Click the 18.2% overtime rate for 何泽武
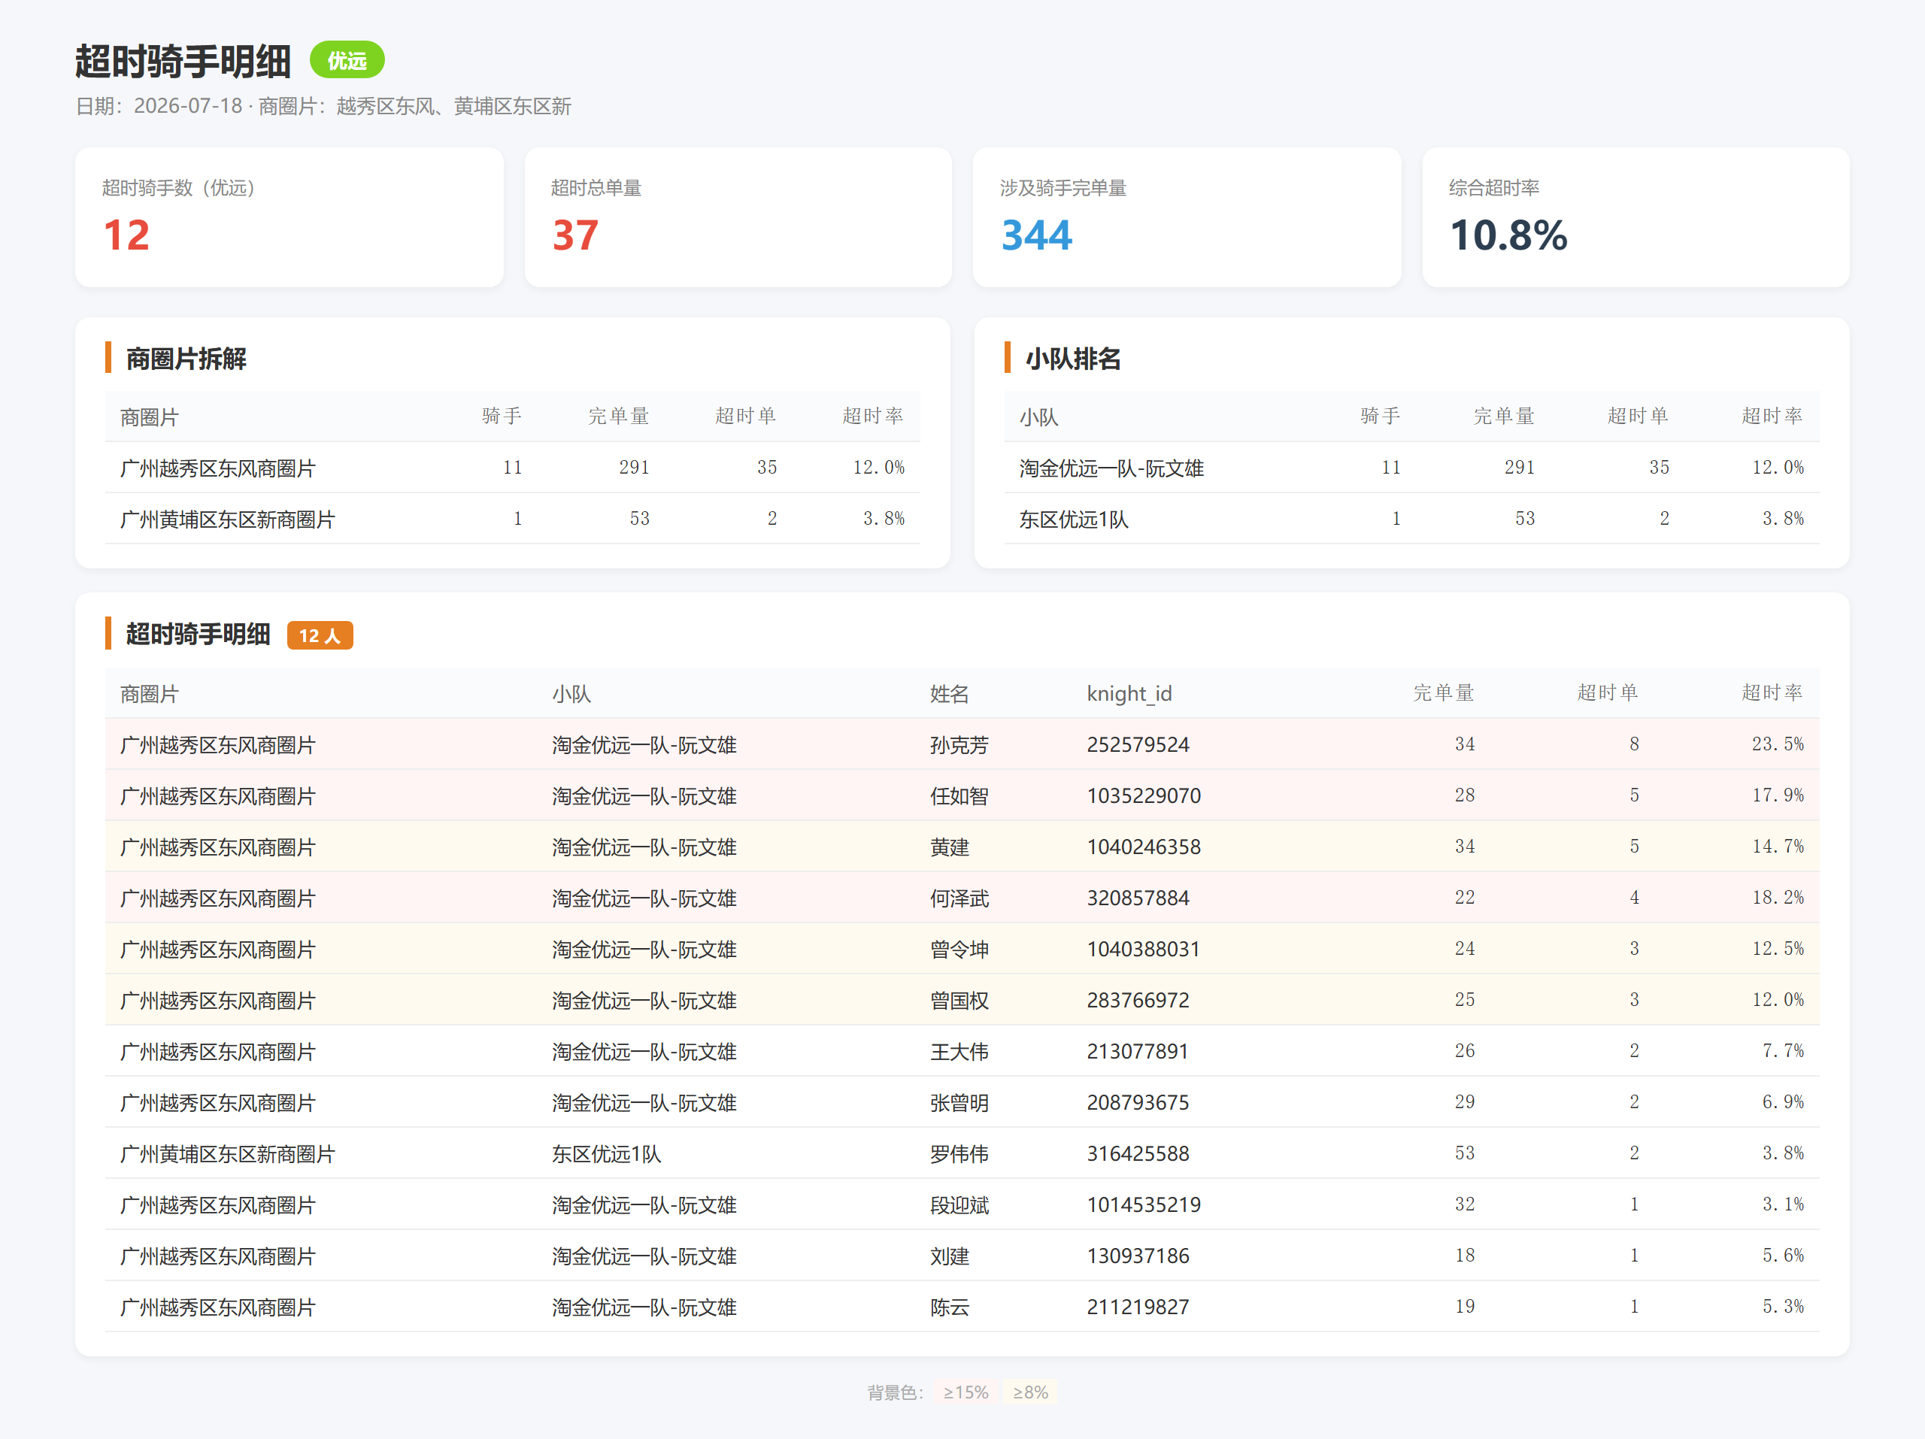The height and width of the screenshot is (1439, 1925). point(1778,897)
